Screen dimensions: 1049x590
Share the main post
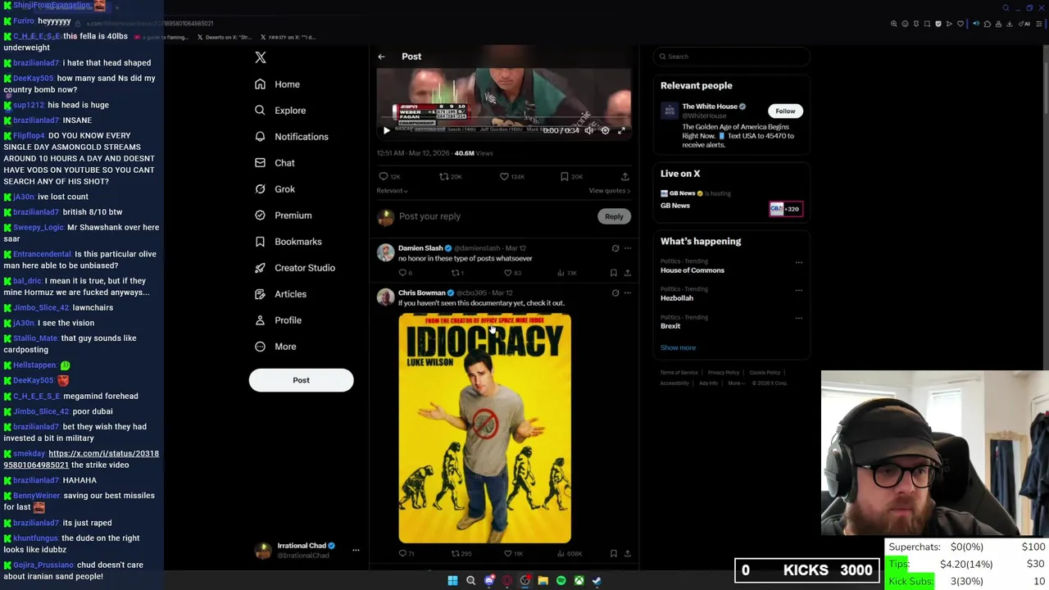tap(624, 176)
